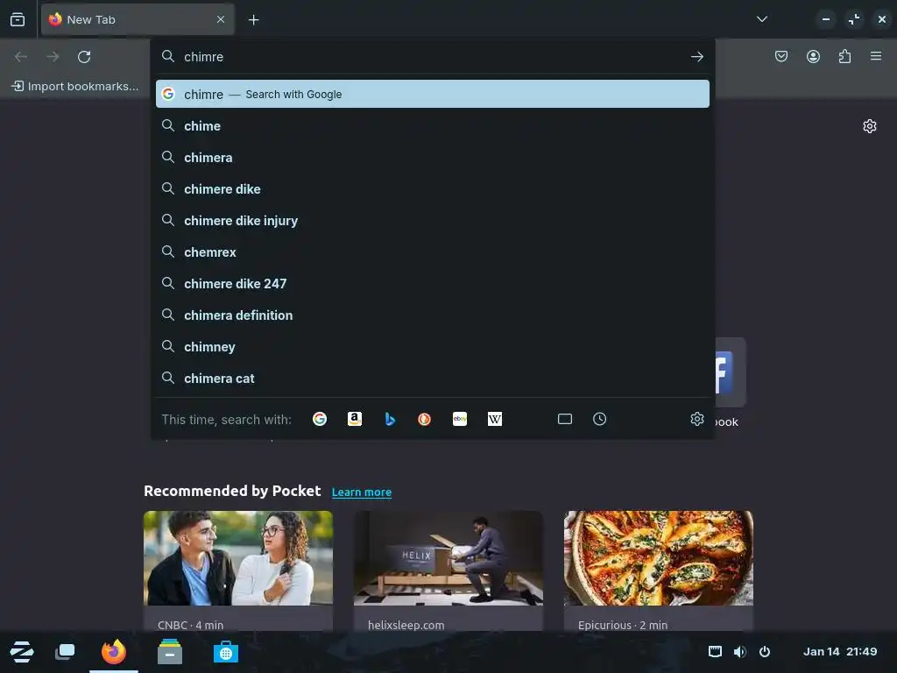The image size is (897, 673).
Task: Search this time with Amazon icon
Action: pos(355,419)
